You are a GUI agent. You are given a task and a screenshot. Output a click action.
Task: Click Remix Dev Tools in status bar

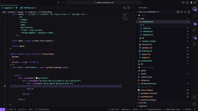(x=172, y=109)
